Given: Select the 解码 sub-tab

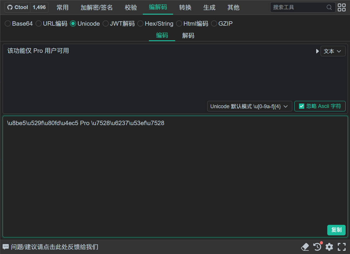Looking at the screenshot, I should [188, 36].
